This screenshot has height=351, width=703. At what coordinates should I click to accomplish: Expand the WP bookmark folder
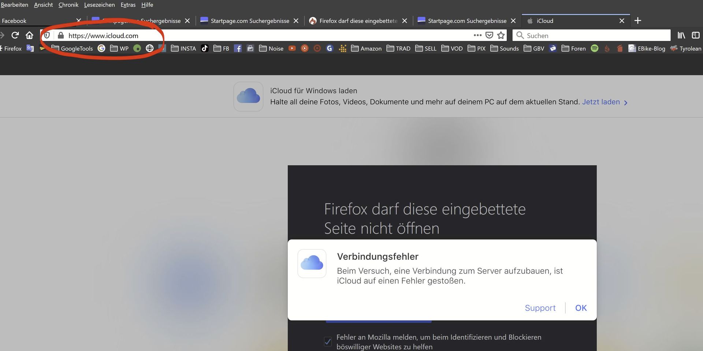(x=119, y=48)
